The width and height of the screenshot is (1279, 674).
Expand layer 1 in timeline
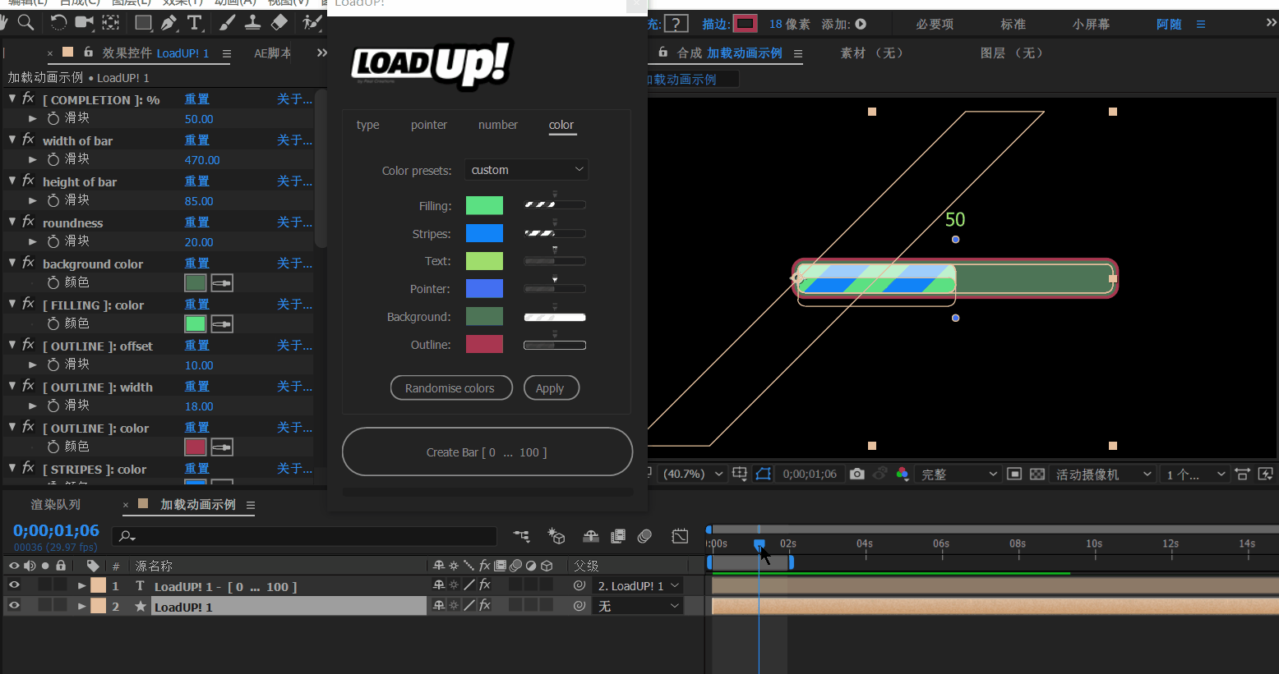(x=81, y=585)
